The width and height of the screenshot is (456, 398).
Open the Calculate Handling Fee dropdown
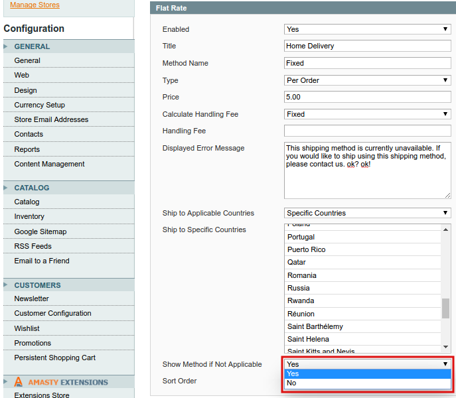pyautogui.click(x=367, y=114)
